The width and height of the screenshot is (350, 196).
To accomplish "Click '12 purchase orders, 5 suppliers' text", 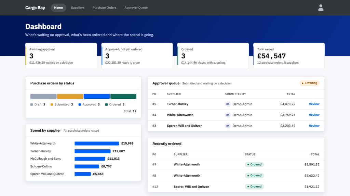I will [x=278, y=63].
